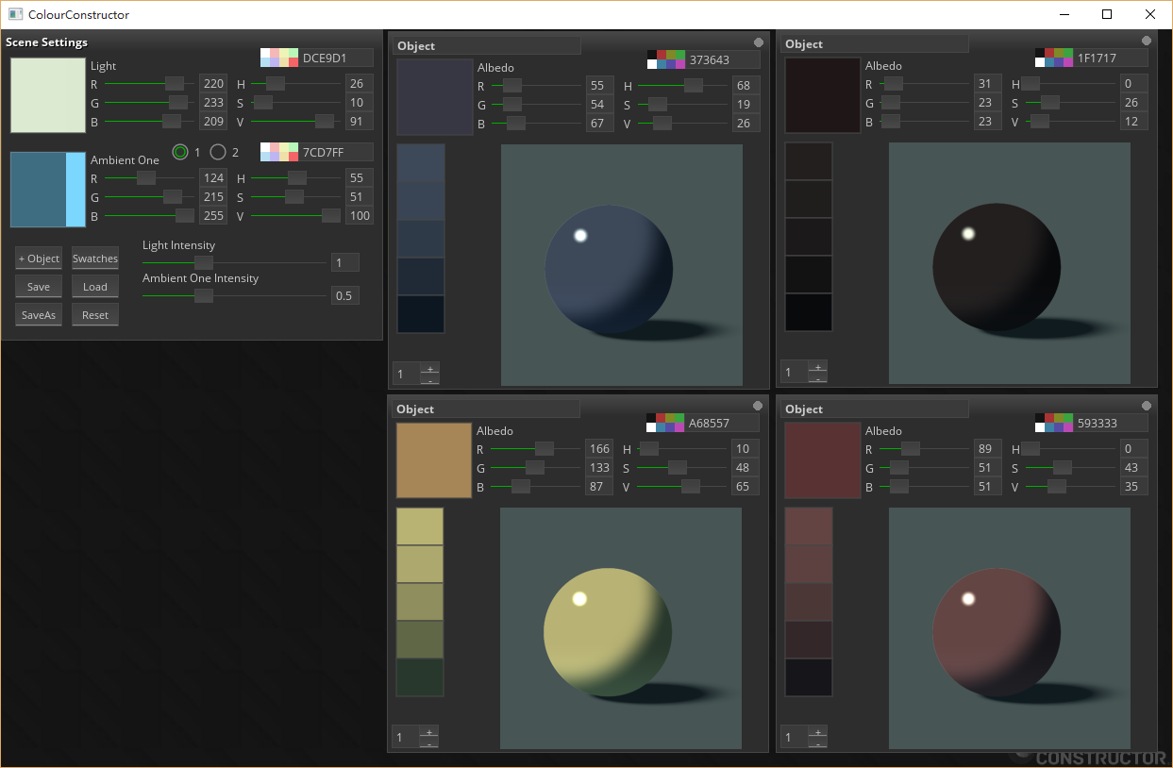This screenshot has height=768, width=1173.
Task: Click the Light Intensity slider handle
Action: click(x=203, y=263)
